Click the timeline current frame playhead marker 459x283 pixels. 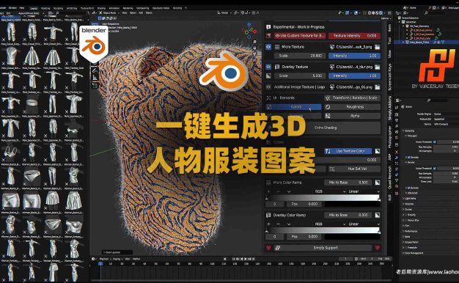click(100, 264)
